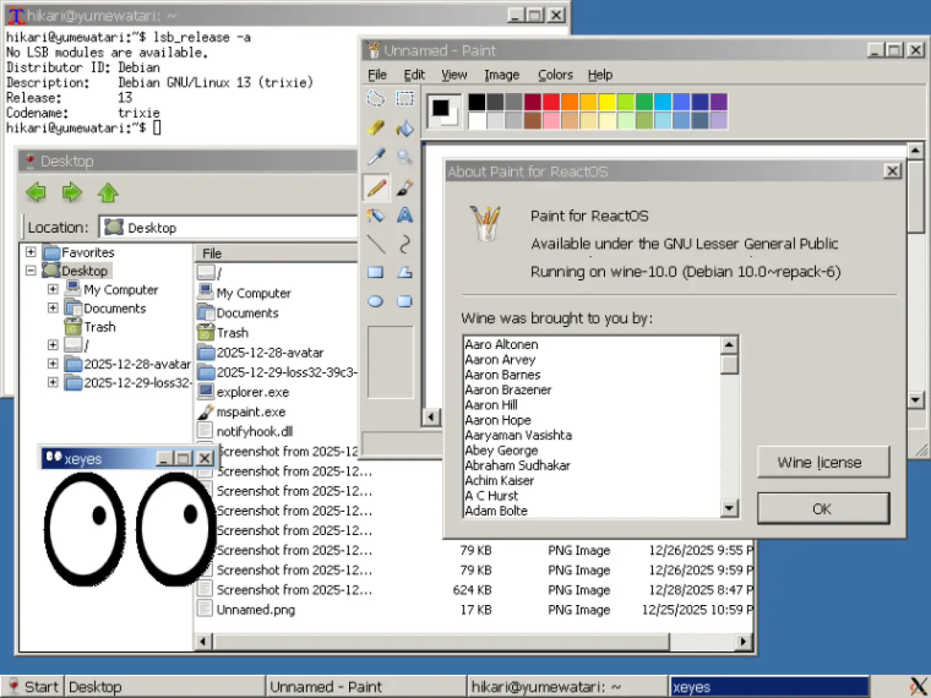
Task: Collapse the Desktop node in the sidebar
Action: [30, 270]
